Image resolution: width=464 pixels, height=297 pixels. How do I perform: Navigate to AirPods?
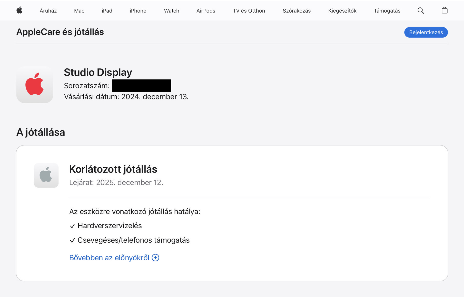tap(206, 11)
